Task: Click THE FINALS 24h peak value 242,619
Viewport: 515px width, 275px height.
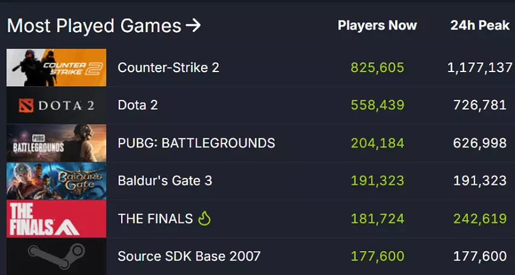Action: click(x=480, y=219)
